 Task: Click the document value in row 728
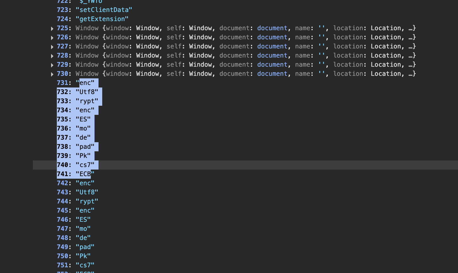272,56
